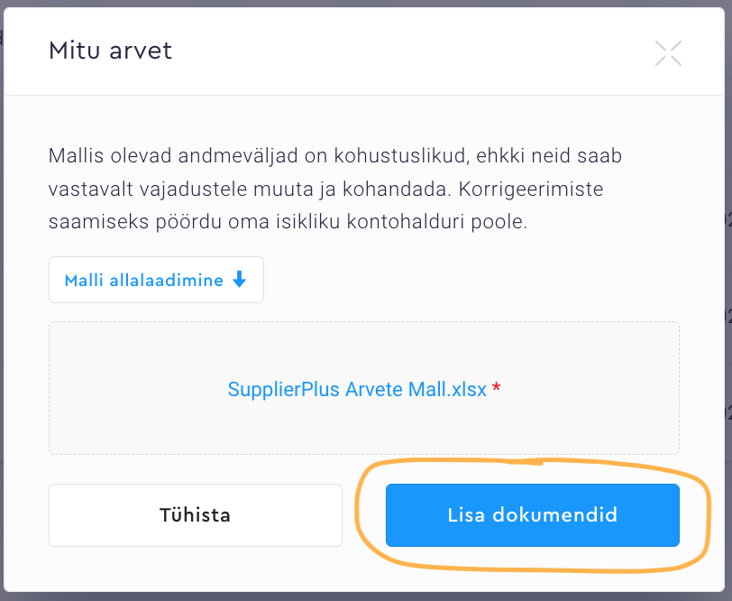The height and width of the screenshot is (601, 732).
Task: Cancel the upload with the Tühista button
Action: coord(195,515)
